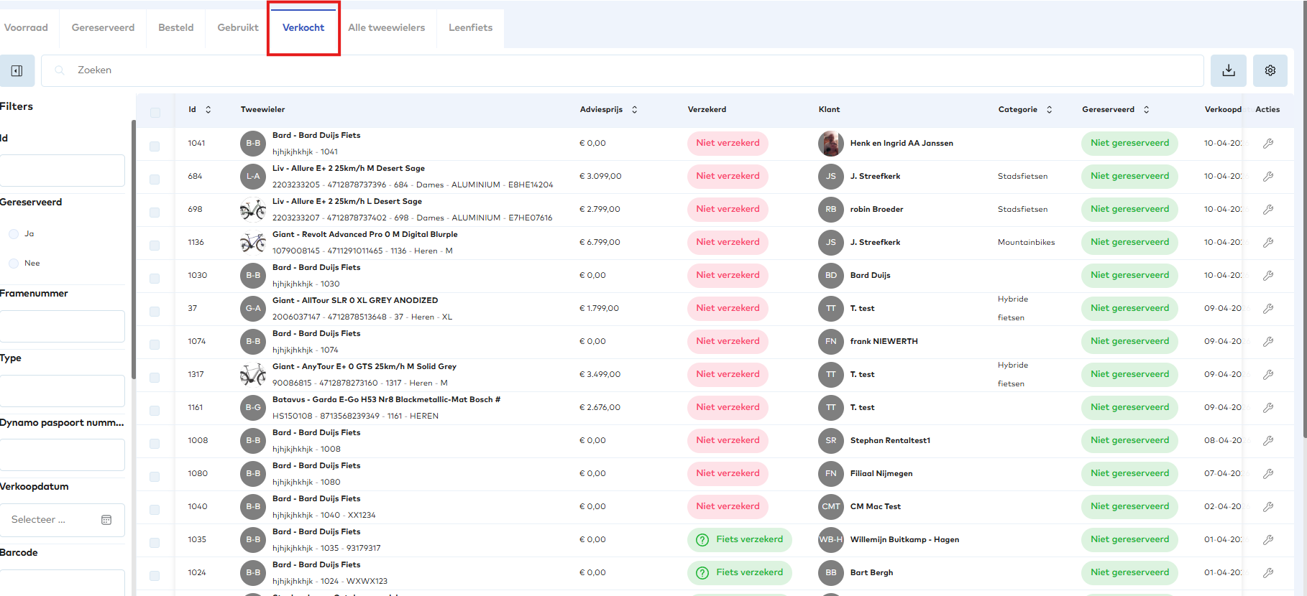Click wrench action icon for bike 1041
This screenshot has height=596, width=1307.
click(x=1267, y=144)
